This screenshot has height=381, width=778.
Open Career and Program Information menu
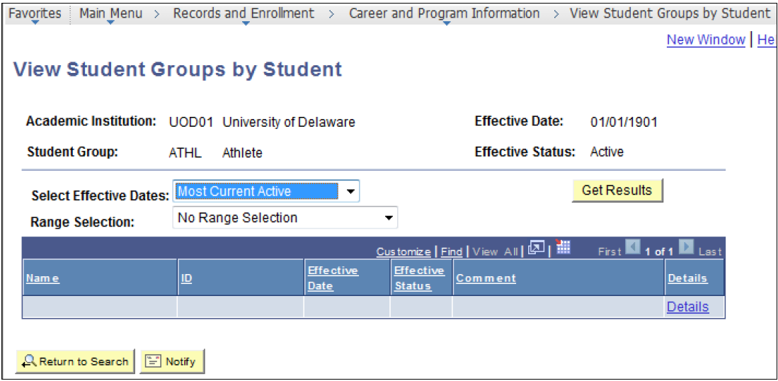[x=445, y=13]
